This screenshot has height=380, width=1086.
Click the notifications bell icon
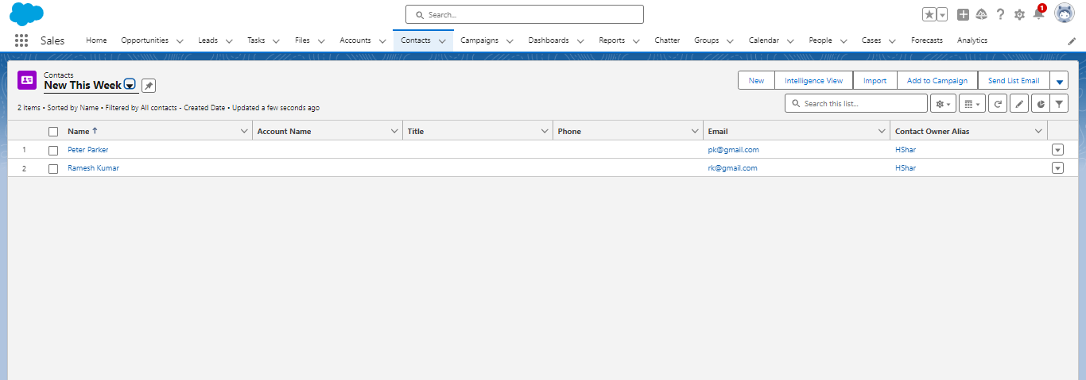click(x=1038, y=14)
